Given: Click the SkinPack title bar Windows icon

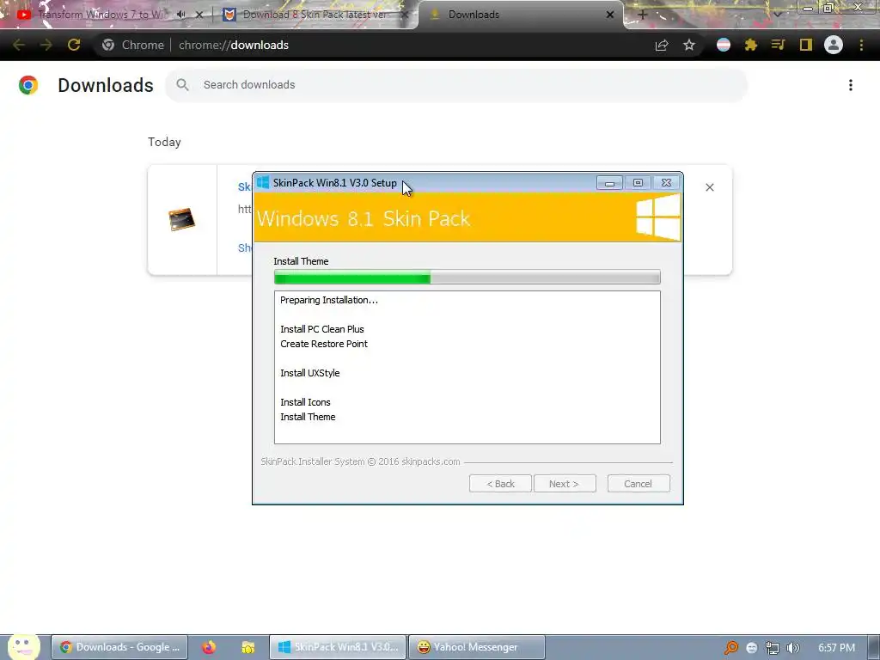Looking at the screenshot, I should (263, 182).
